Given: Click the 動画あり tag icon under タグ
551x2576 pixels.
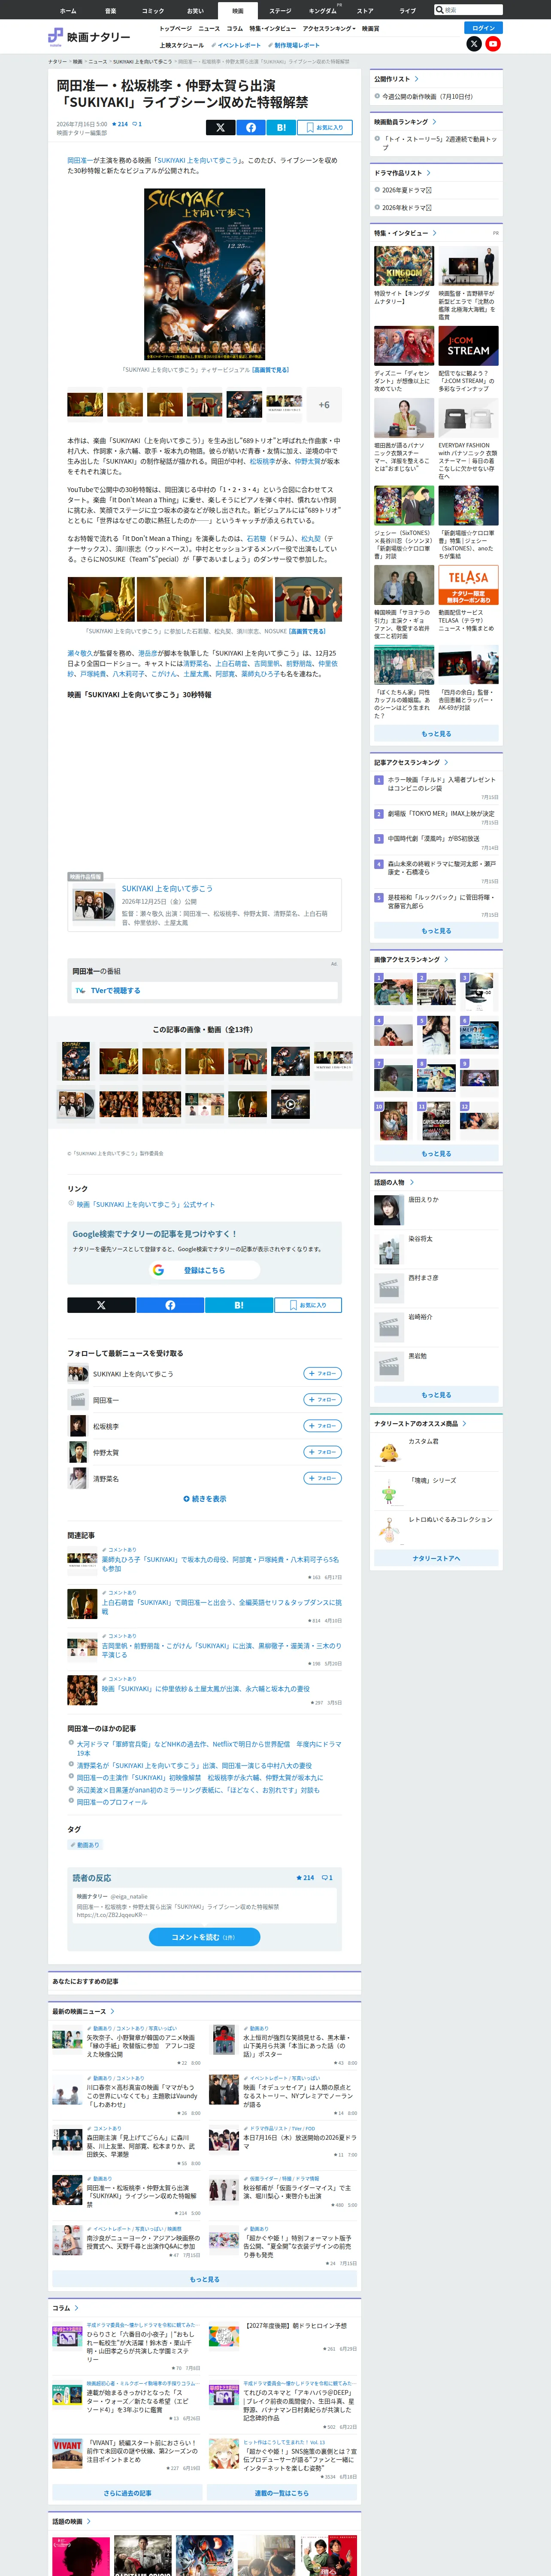Looking at the screenshot, I should (85, 1845).
